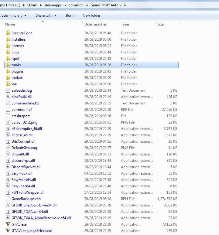Screen dimensions: 219x235
Task: Select the mods folder icon
Action: tap(8, 65)
